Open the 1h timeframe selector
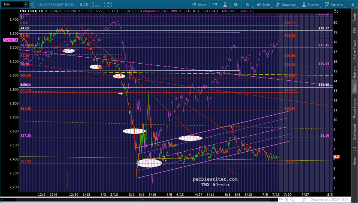The width and height of the screenshot is (358, 203). pyautogui.click(x=248, y=5)
